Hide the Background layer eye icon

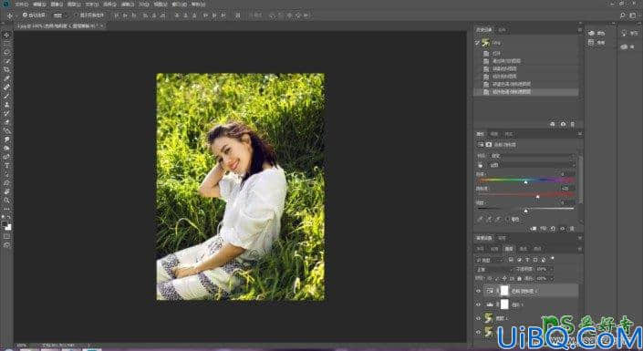click(478, 331)
